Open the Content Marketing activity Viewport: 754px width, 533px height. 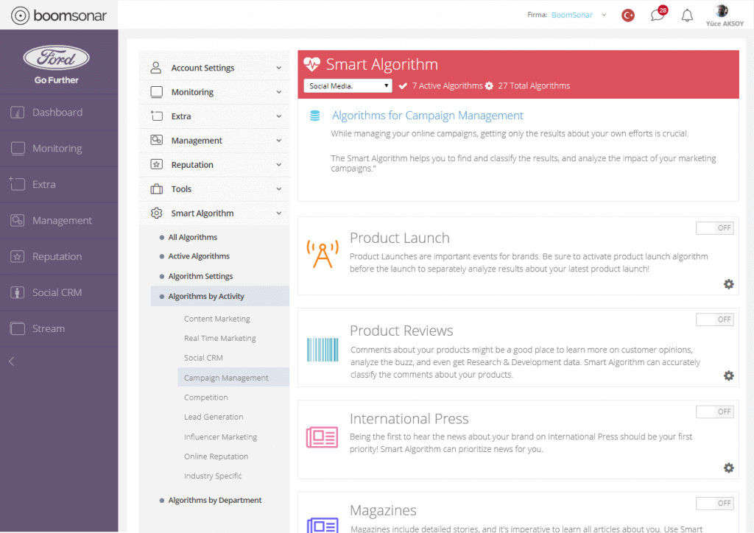[x=217, y=319]
